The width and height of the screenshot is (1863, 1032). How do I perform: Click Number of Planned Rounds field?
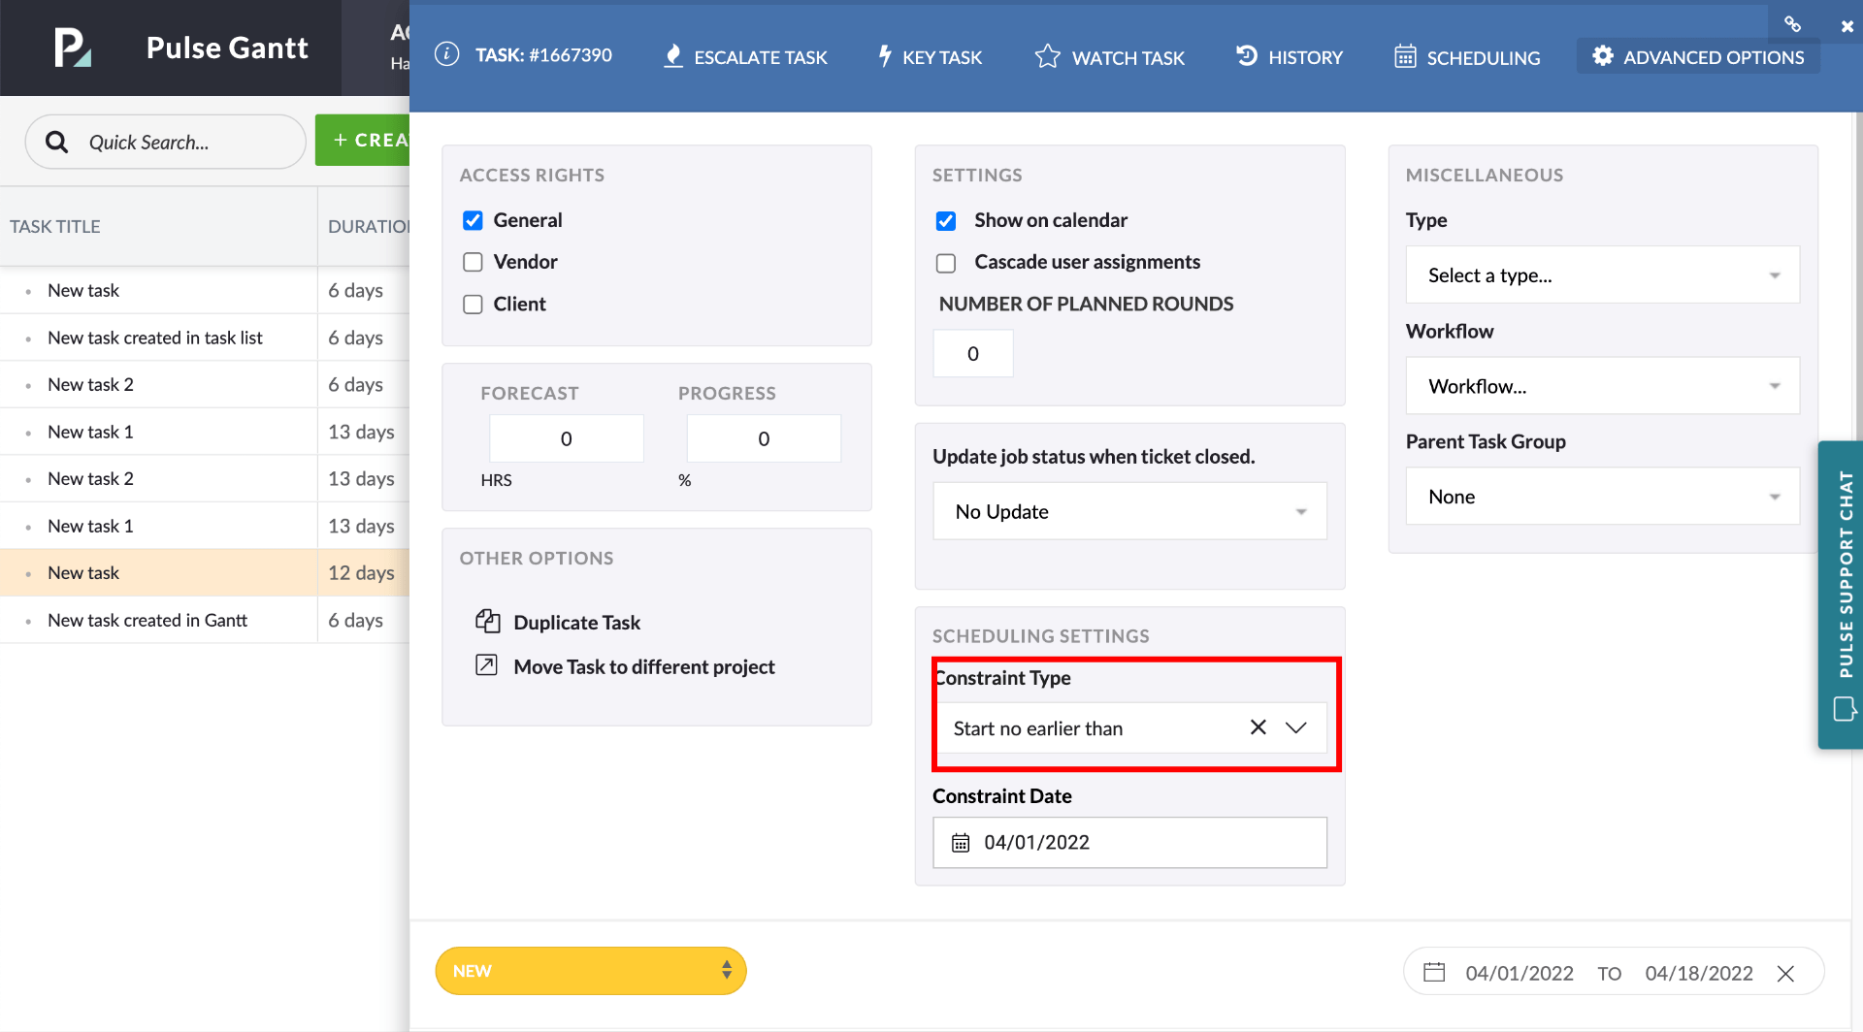click(x=973, y=354)
